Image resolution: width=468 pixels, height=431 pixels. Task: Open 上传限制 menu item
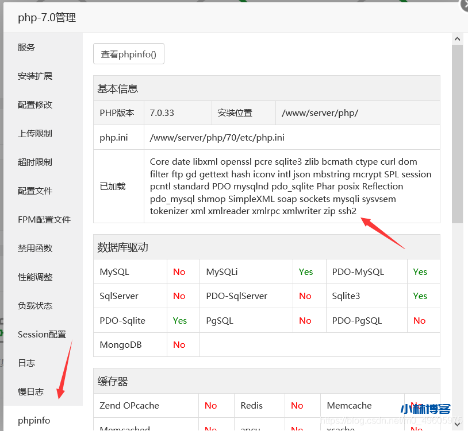pyautogui.click(x=35, y=134)
